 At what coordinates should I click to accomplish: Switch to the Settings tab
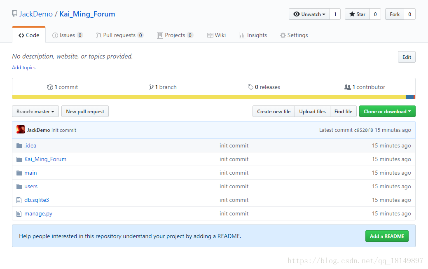pos(294,35)
